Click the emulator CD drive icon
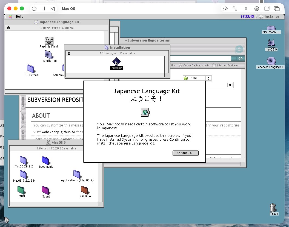Viewport: 289px width, 227px height. (257, 8)
